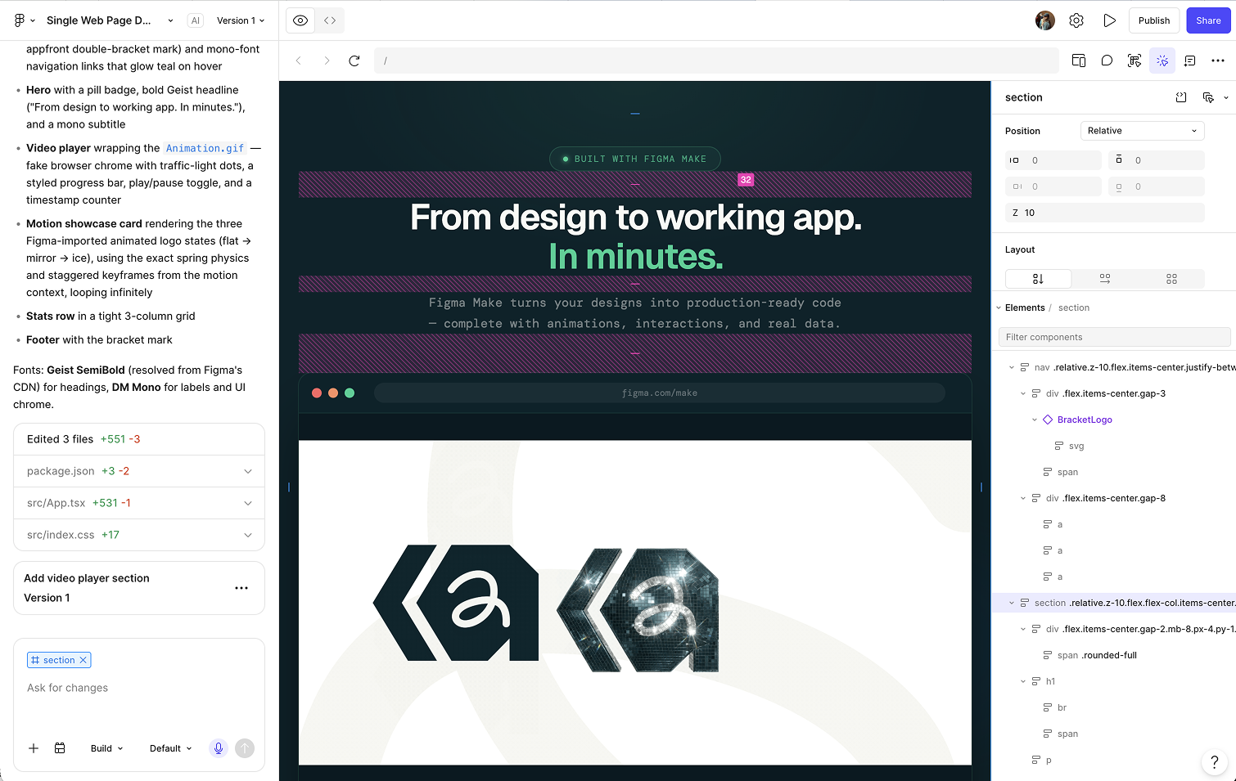1236x781 pixels.
Task: Click the inspect element scan icon
Action: (x=1135, y=61)
